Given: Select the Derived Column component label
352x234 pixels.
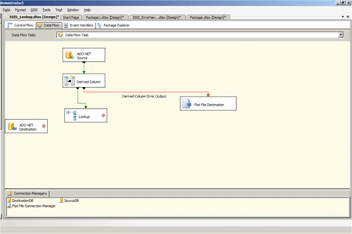Looking at the screenshot, I should 89,82.
